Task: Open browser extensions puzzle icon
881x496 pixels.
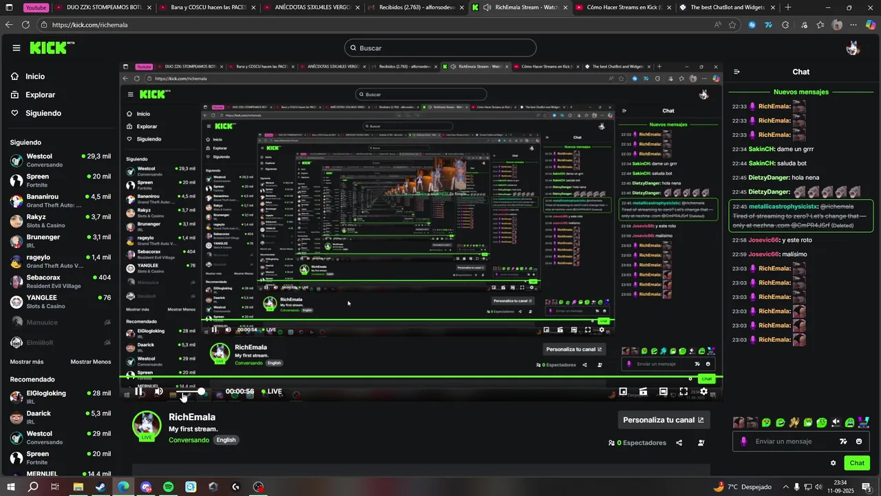Action: point(785,25)
